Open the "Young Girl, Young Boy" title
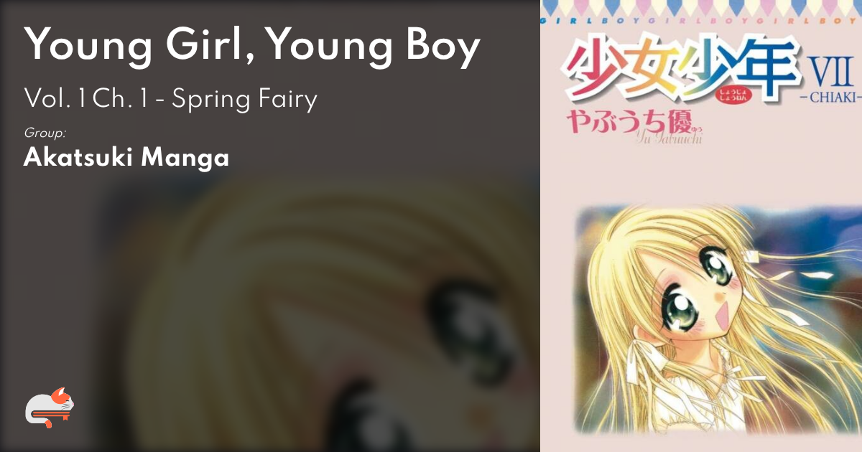862x452 pixels. point(253,46)
